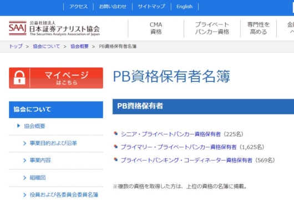Image resolution: width=294 pixels, height=200 pixels.
Task: Open the CMA資格 navigation menu
Action: pos(156,28)
